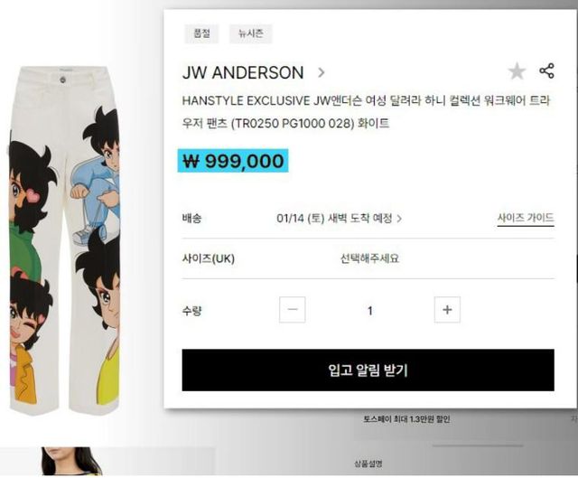Click the JW ANDERSON brand name
The height and width of the screenshot is (478, 578).
tap(243, 72)
